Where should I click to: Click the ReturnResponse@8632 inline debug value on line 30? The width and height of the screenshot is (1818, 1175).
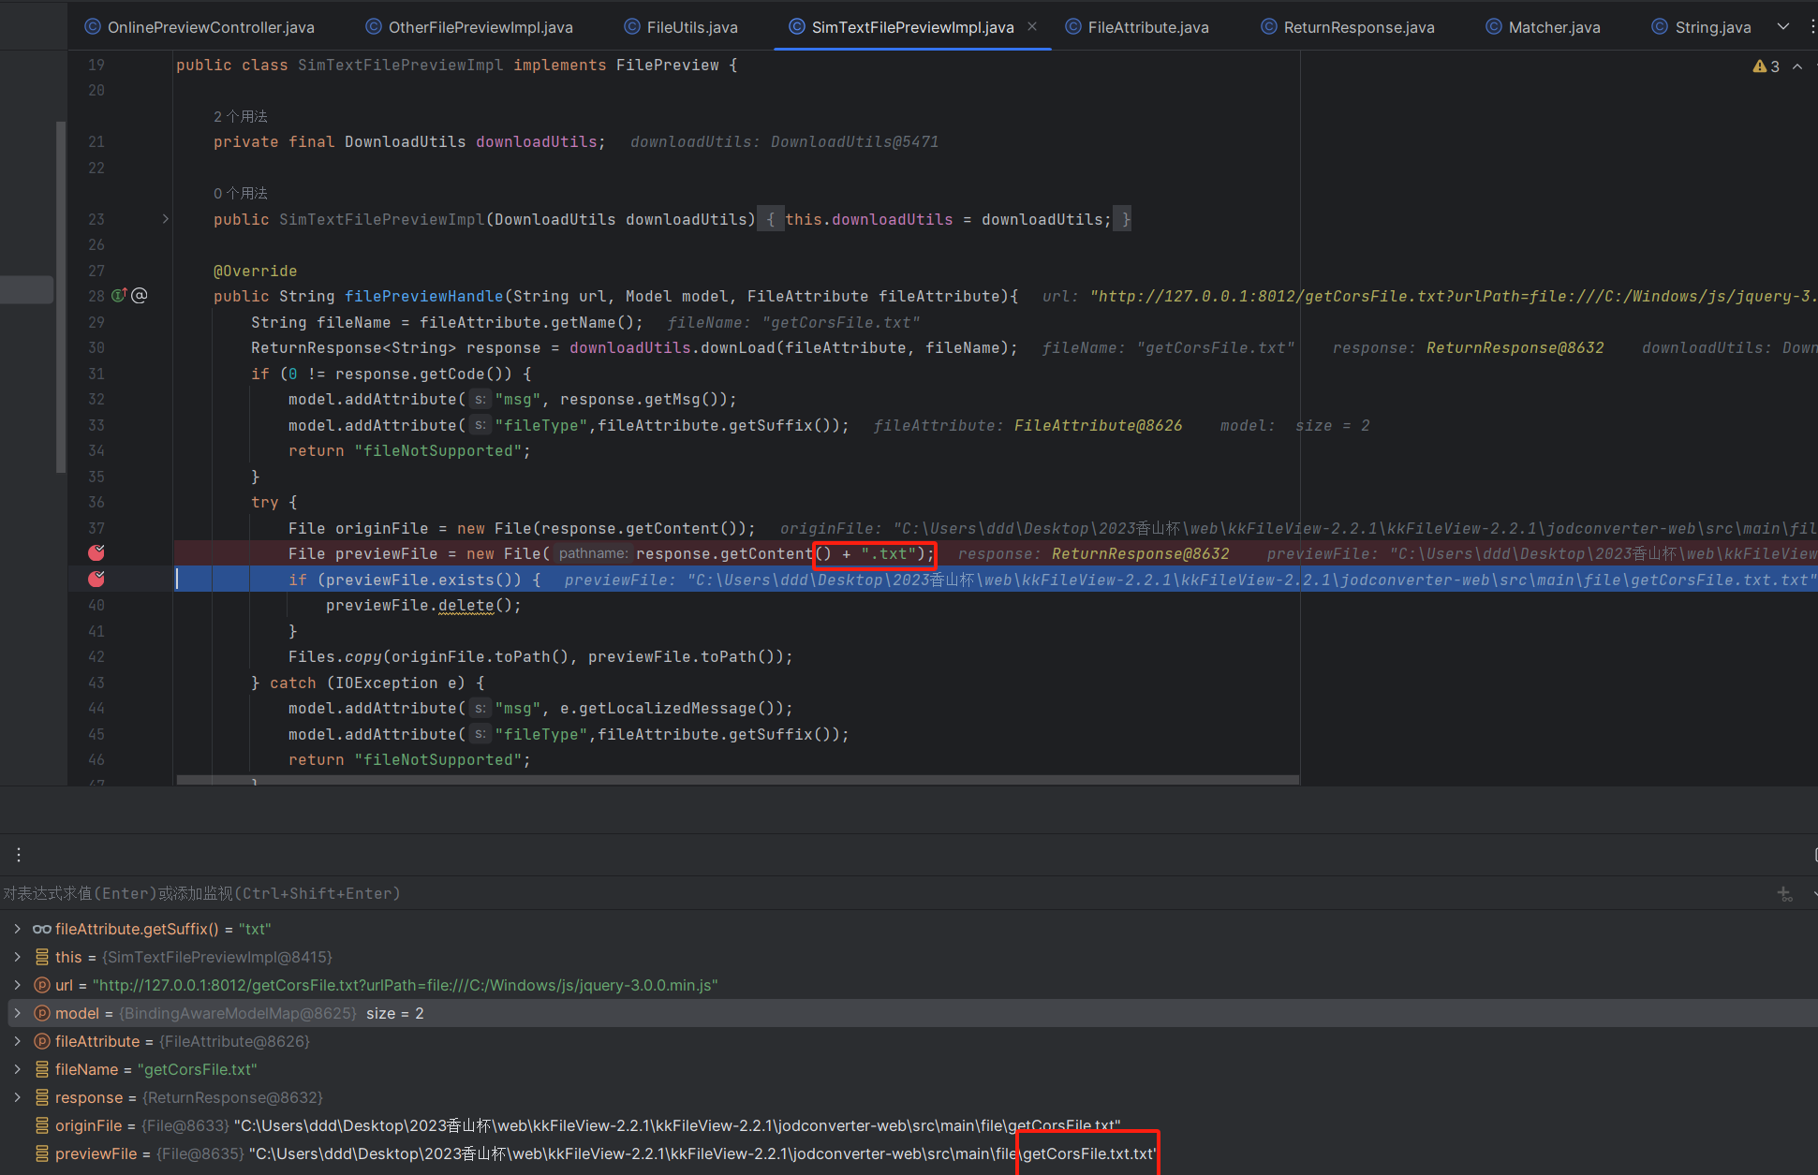1515,347
